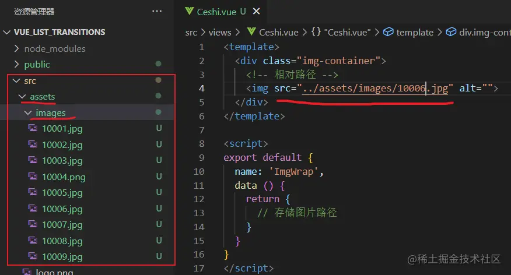511x275 pixels.
Task: Click the image file icon beside 10007.jpg
Action: click(x=33, y=224)
